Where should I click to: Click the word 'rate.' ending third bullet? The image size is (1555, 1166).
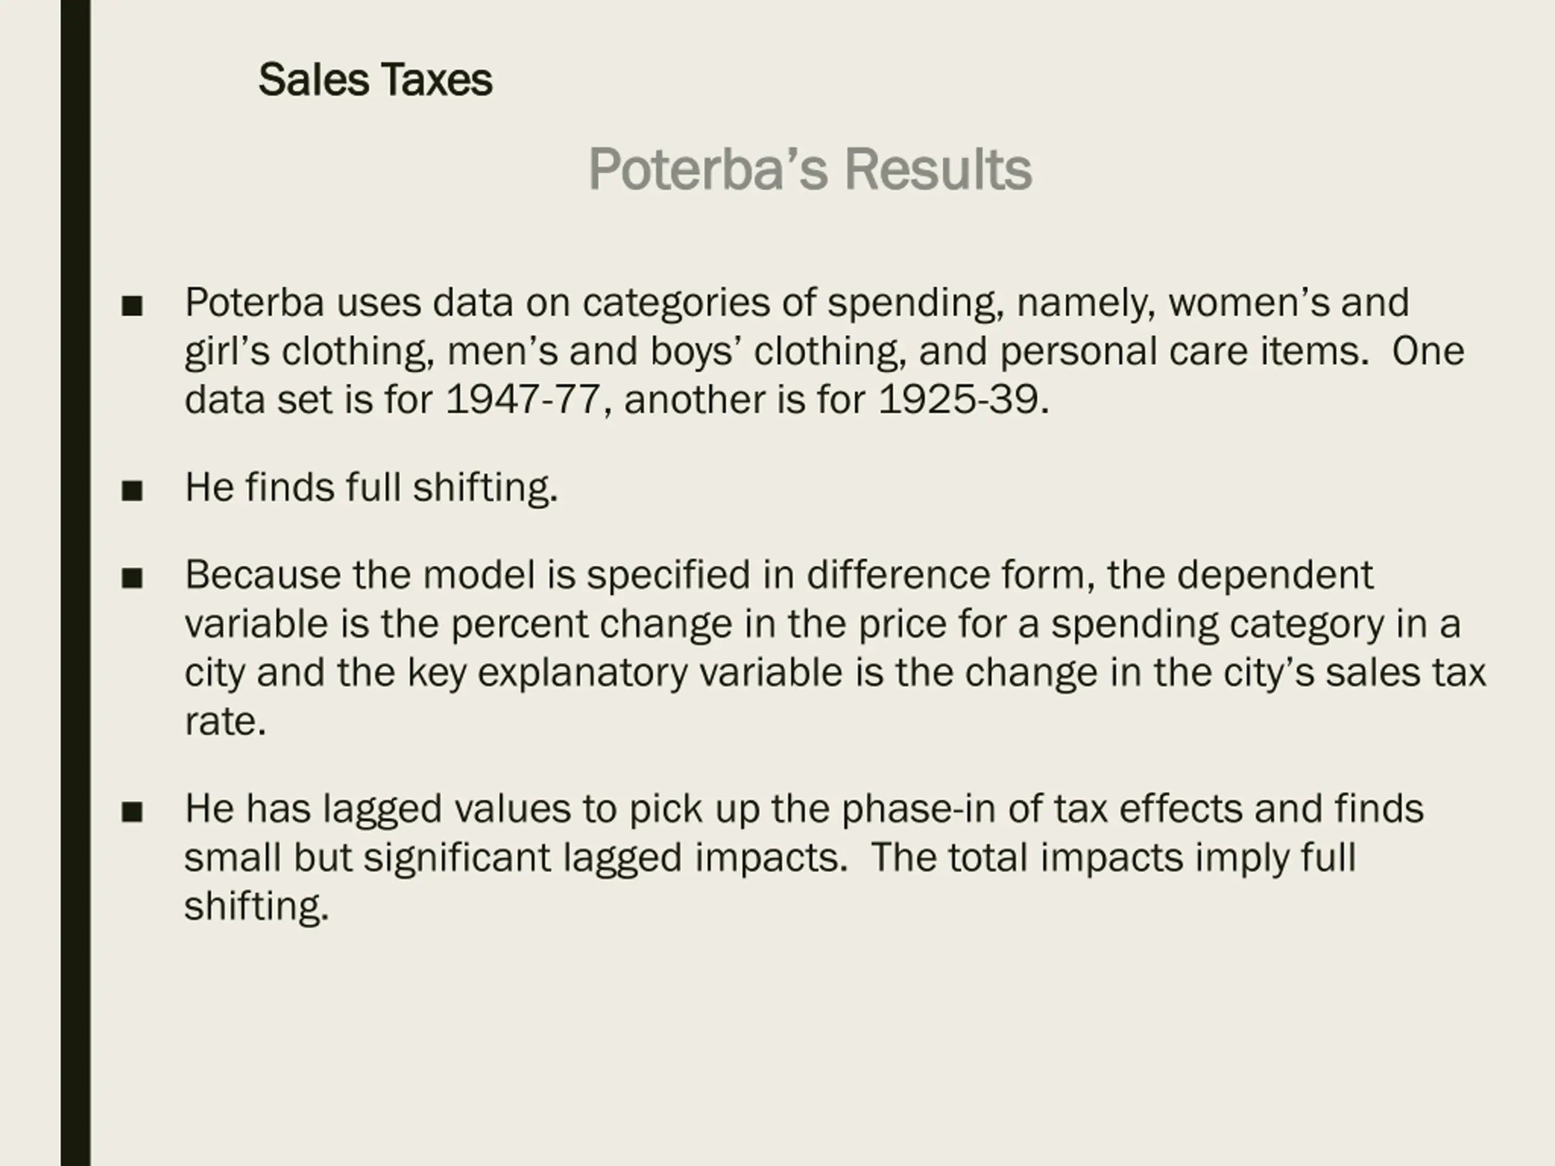click(x=225, y=722)
